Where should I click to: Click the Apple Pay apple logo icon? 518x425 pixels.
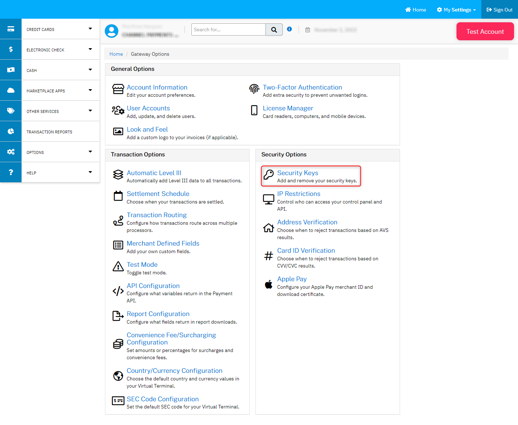(268, 284)
